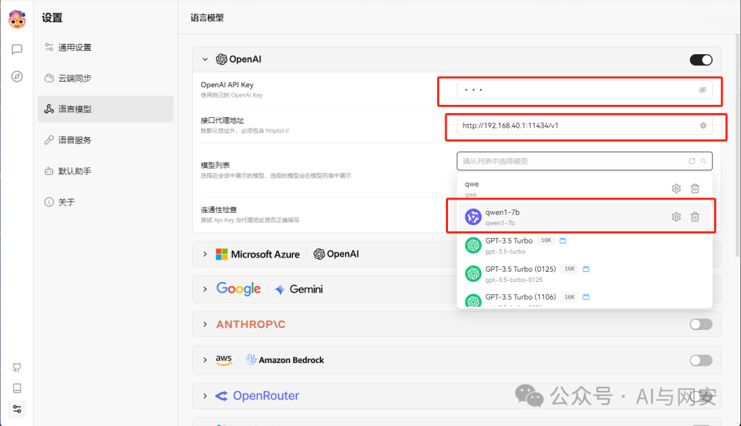741x426 pixels.
Task: Expand the OpenRouter section
Action: point(205,396)
